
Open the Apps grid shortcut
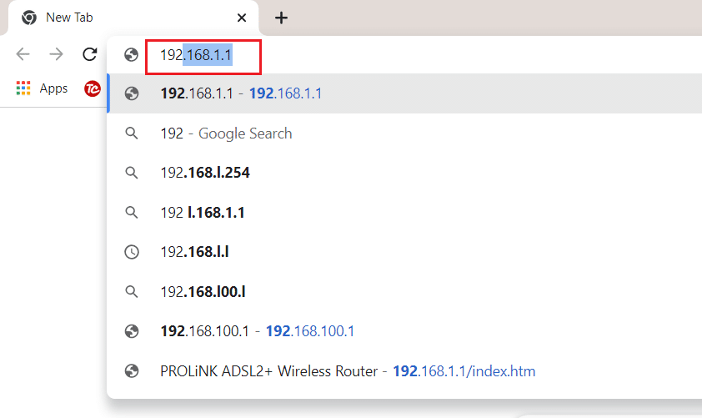coord(23,88)
